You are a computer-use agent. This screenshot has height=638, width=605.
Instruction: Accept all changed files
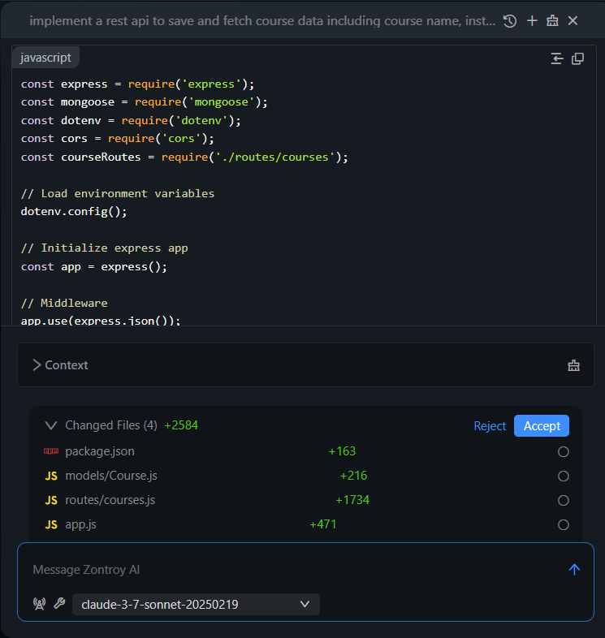click(541, 426)
